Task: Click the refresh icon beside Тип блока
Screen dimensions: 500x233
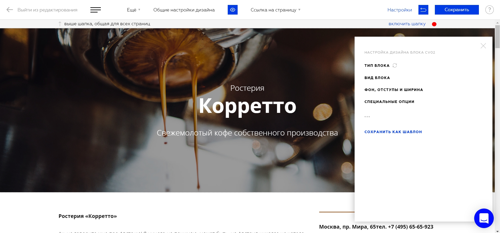Action: tap(395, 65)
